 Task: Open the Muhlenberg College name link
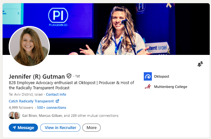click(170, 87)
